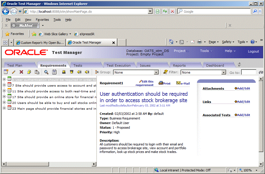Click the Logout link
265x174 pixels.
click(x=253, y=51)
